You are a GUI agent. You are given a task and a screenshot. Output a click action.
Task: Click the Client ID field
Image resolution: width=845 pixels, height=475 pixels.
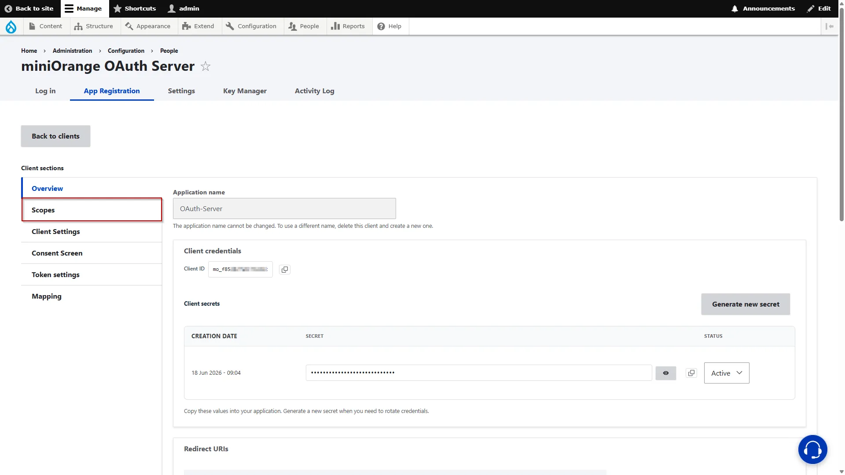click(240, 269)
